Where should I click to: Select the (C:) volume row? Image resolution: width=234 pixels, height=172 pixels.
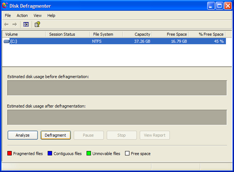pos(114,41)
